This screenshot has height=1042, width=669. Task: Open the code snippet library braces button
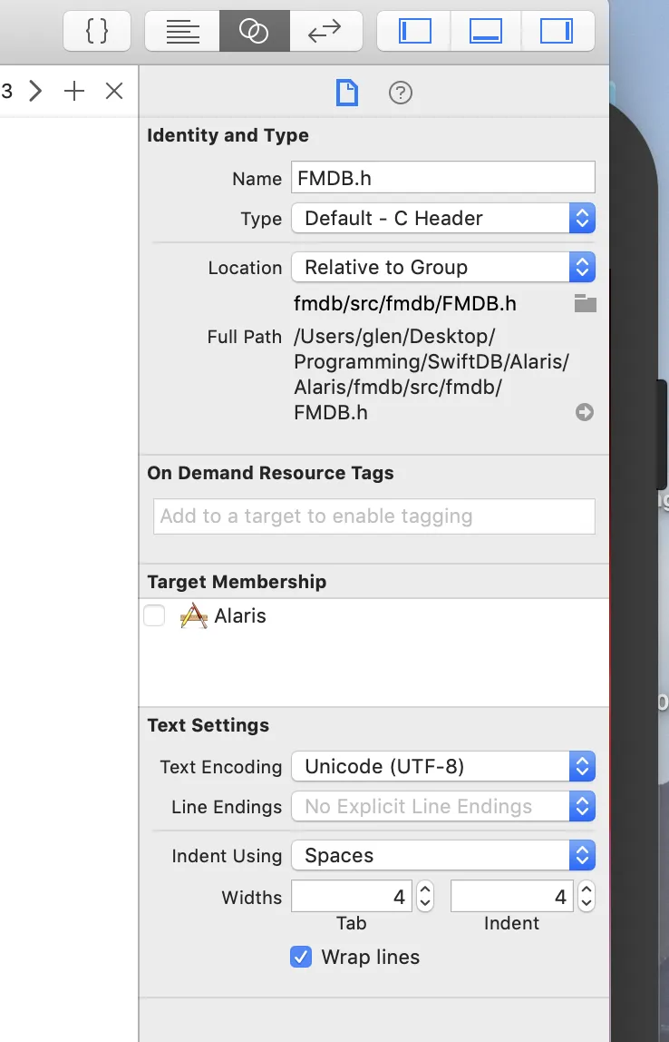tap(97, 31)
